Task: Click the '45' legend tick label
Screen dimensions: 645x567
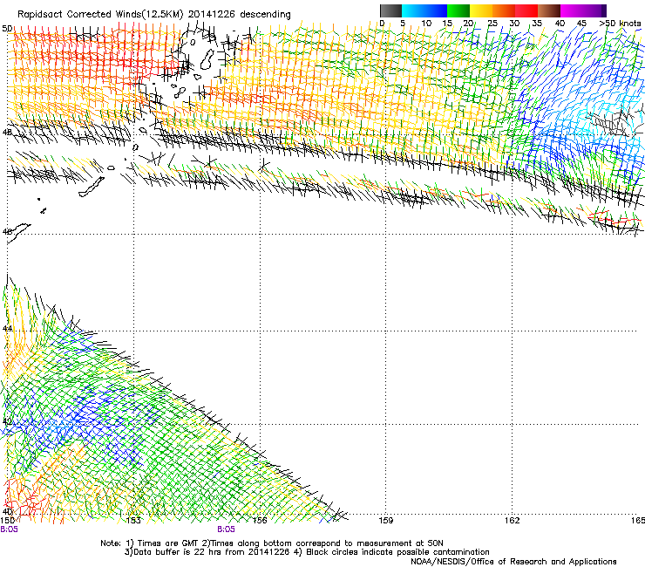Action: (x=581, y=24)
